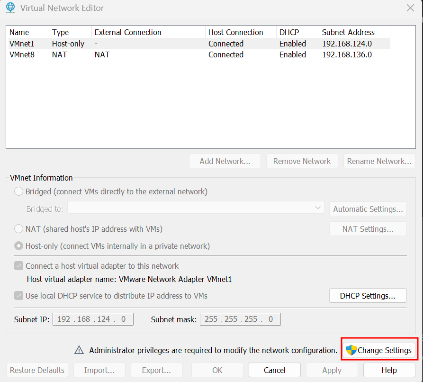Open DHCP Settings
This screenshot has height=382, width=423.
[x=368, y=296]
